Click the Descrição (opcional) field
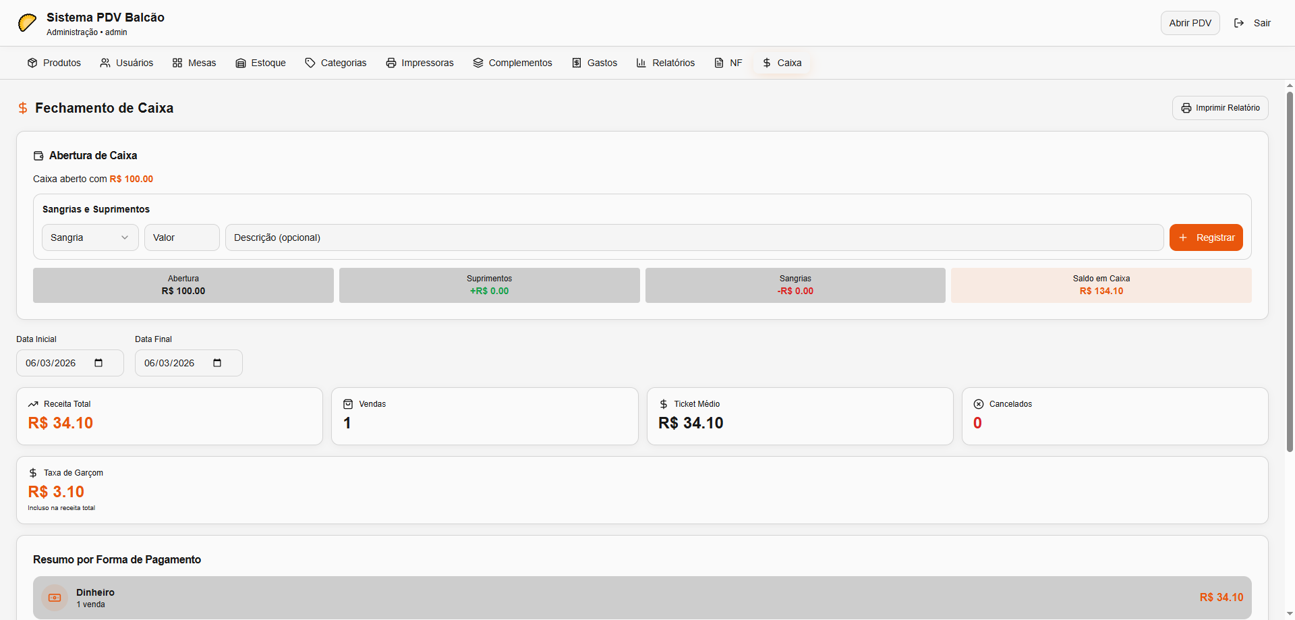The image size is (1295, 620). (694, 237)
